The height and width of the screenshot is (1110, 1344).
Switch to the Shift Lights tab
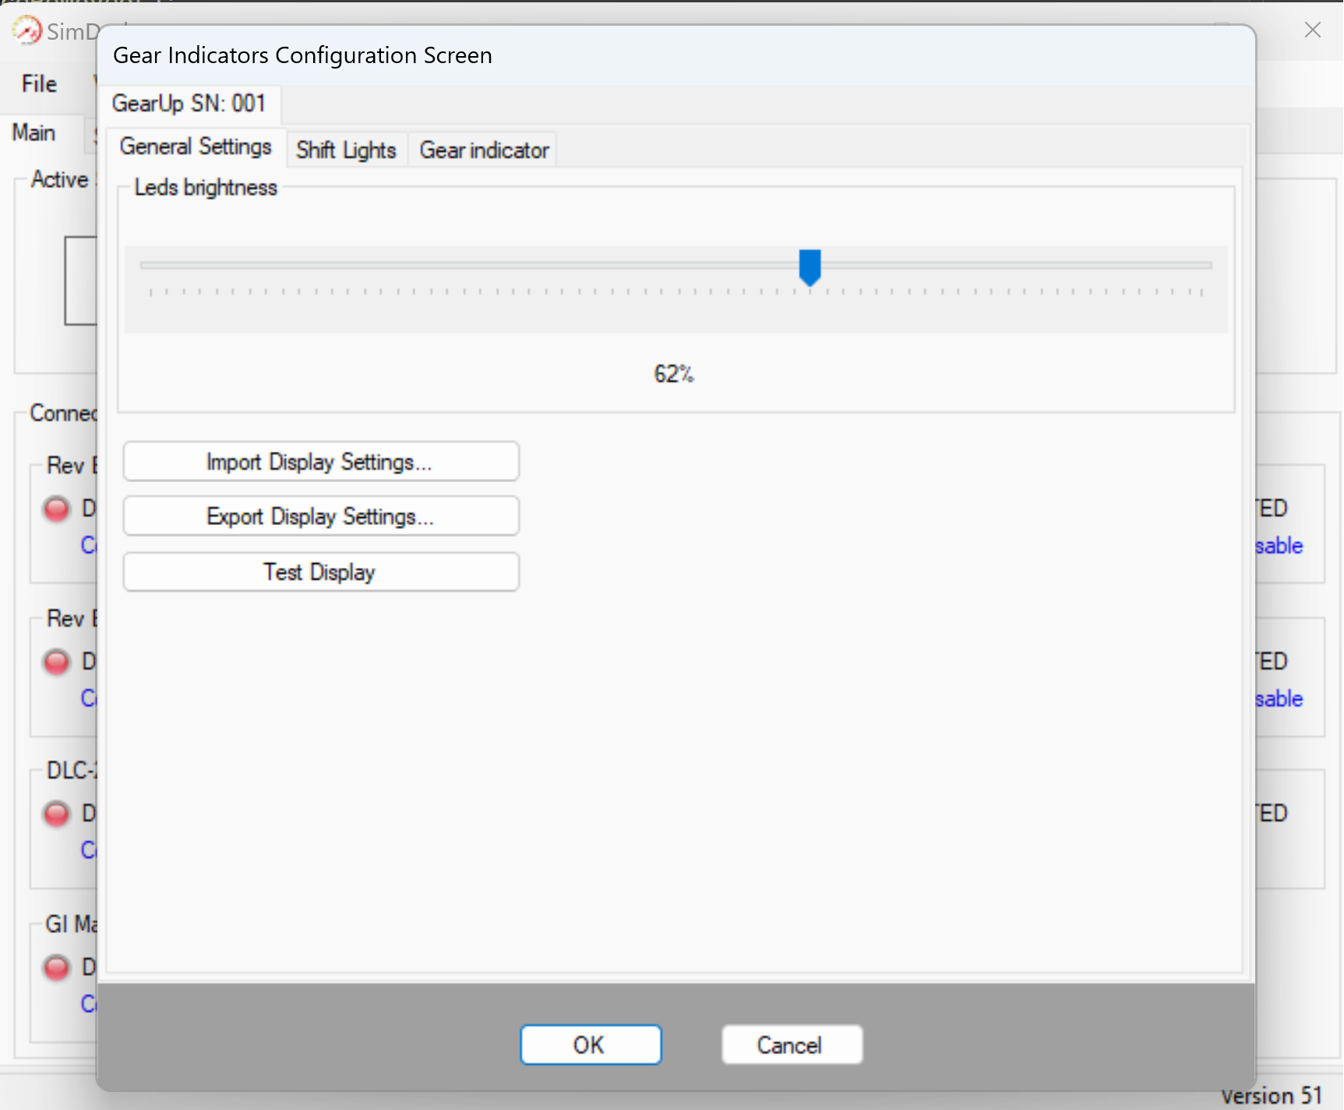pyautogui.click(x=346, y=150)
